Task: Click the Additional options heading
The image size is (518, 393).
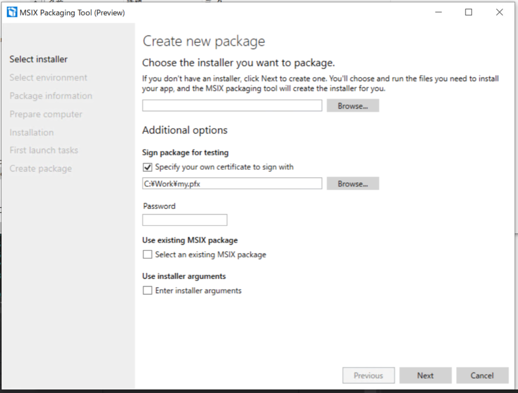Action: coord(185,130)
